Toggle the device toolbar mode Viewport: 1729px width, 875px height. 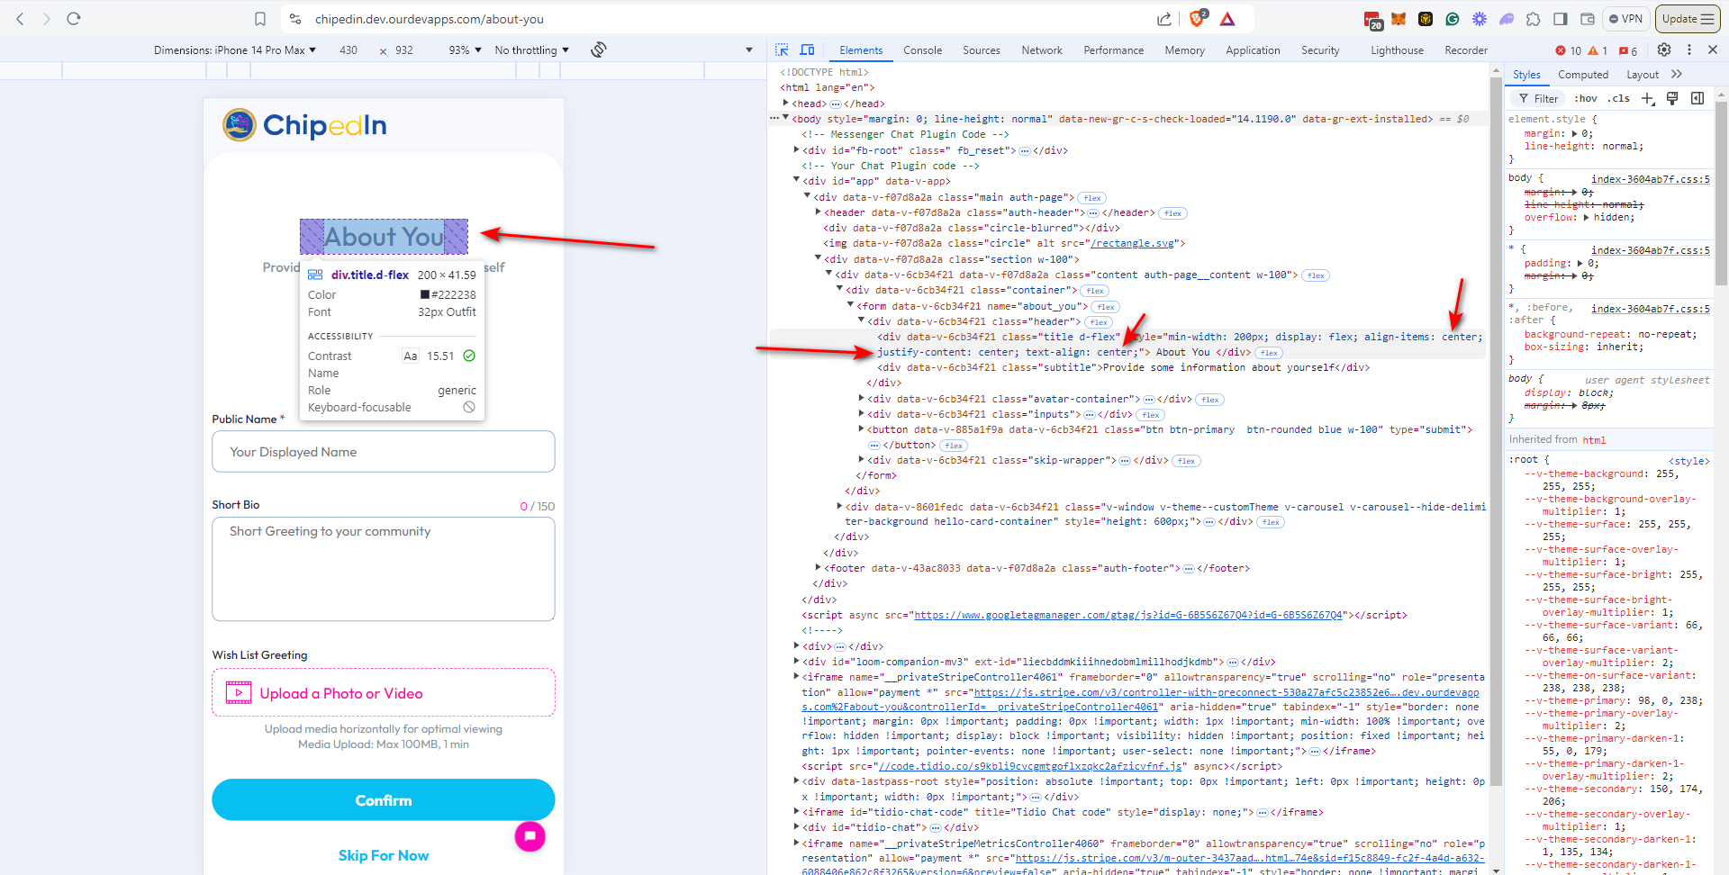tap(807, 50)
